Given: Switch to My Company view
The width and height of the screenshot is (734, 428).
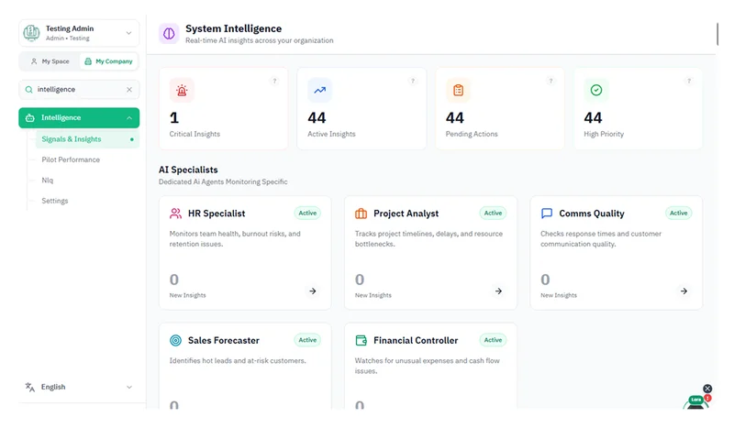Looking at the screenshot, I should pyautogui.click(x=108, y=61).
